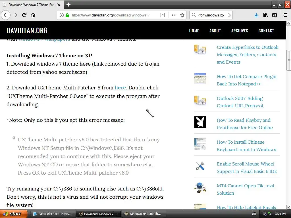
Task: Open the DAVIDTAN.ORG site logo
Action: click(x=27, y=31)
